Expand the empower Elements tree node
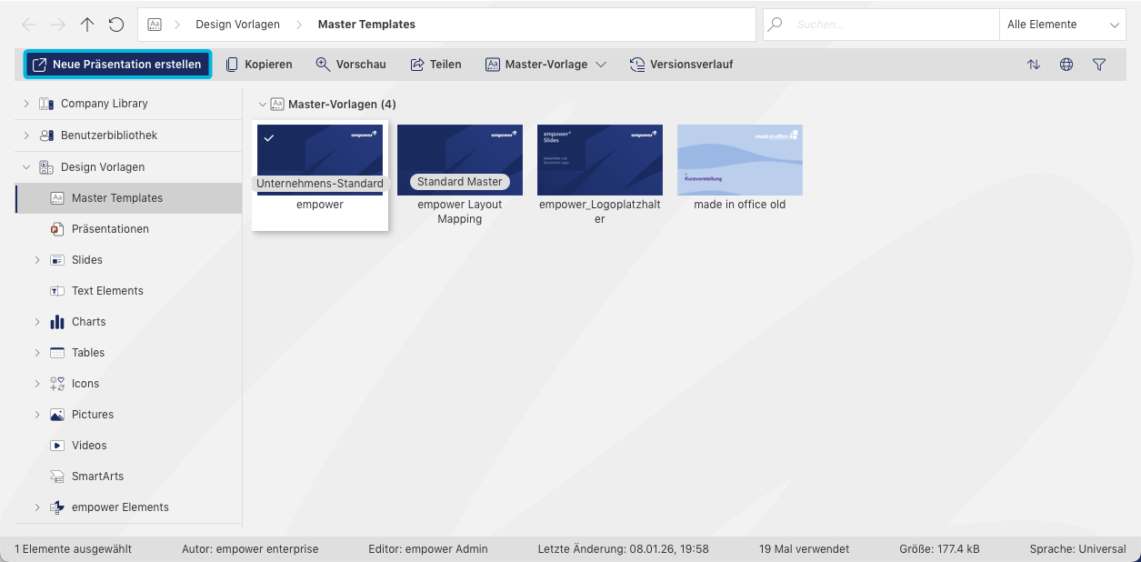The height and width of the screenshot is (562, 1141). coord(37,507)
